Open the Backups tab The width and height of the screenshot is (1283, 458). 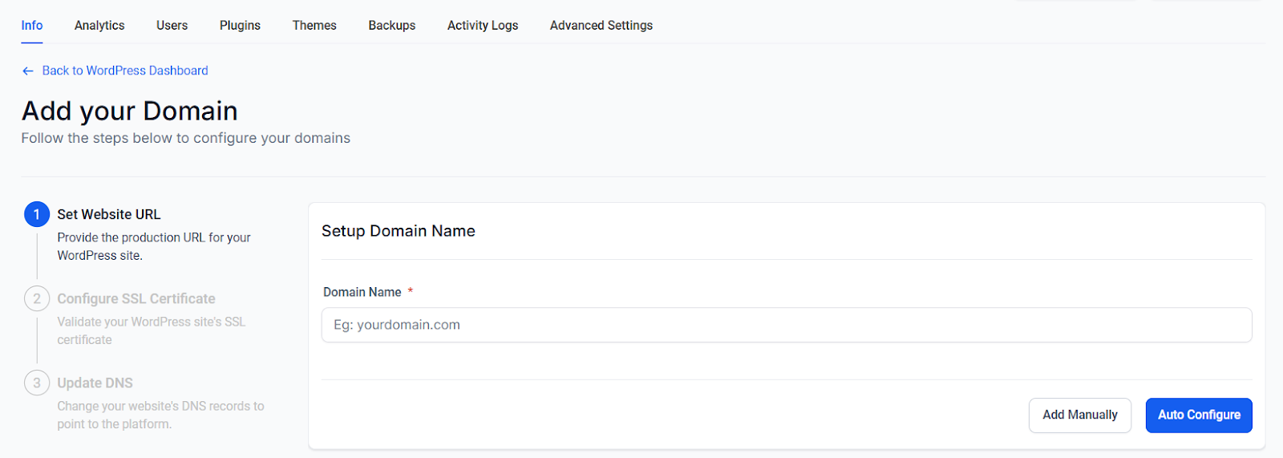coord(392,26)
